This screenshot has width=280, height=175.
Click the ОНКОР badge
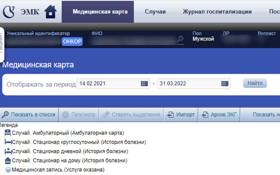coord(72,41)
